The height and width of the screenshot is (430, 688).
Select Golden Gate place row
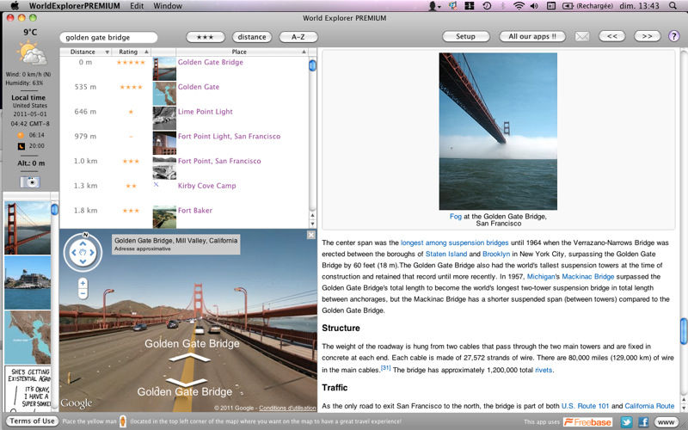tap(199, 87)
